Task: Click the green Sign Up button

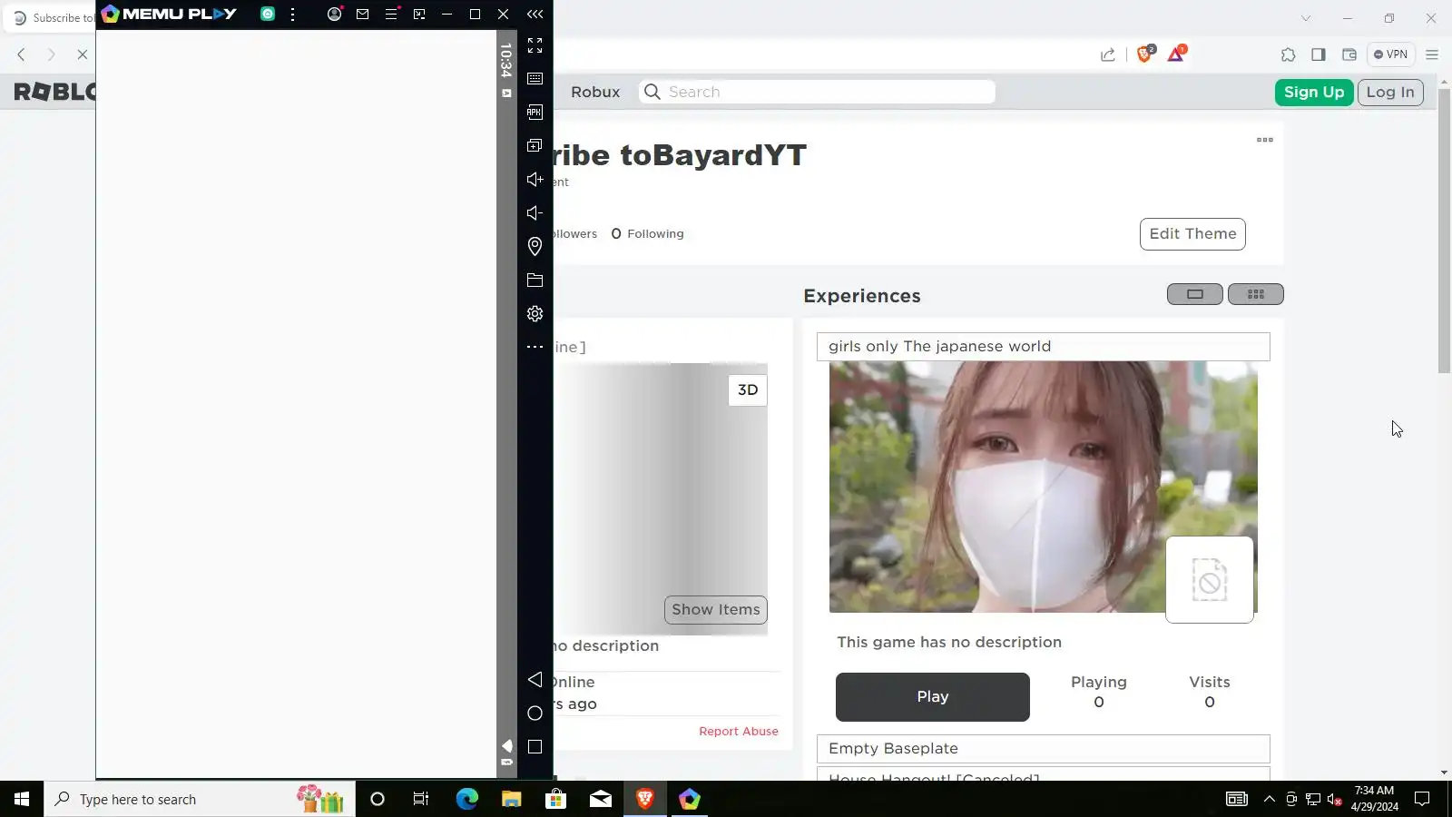Action: pyautogui.click(x=1313, y=92)
